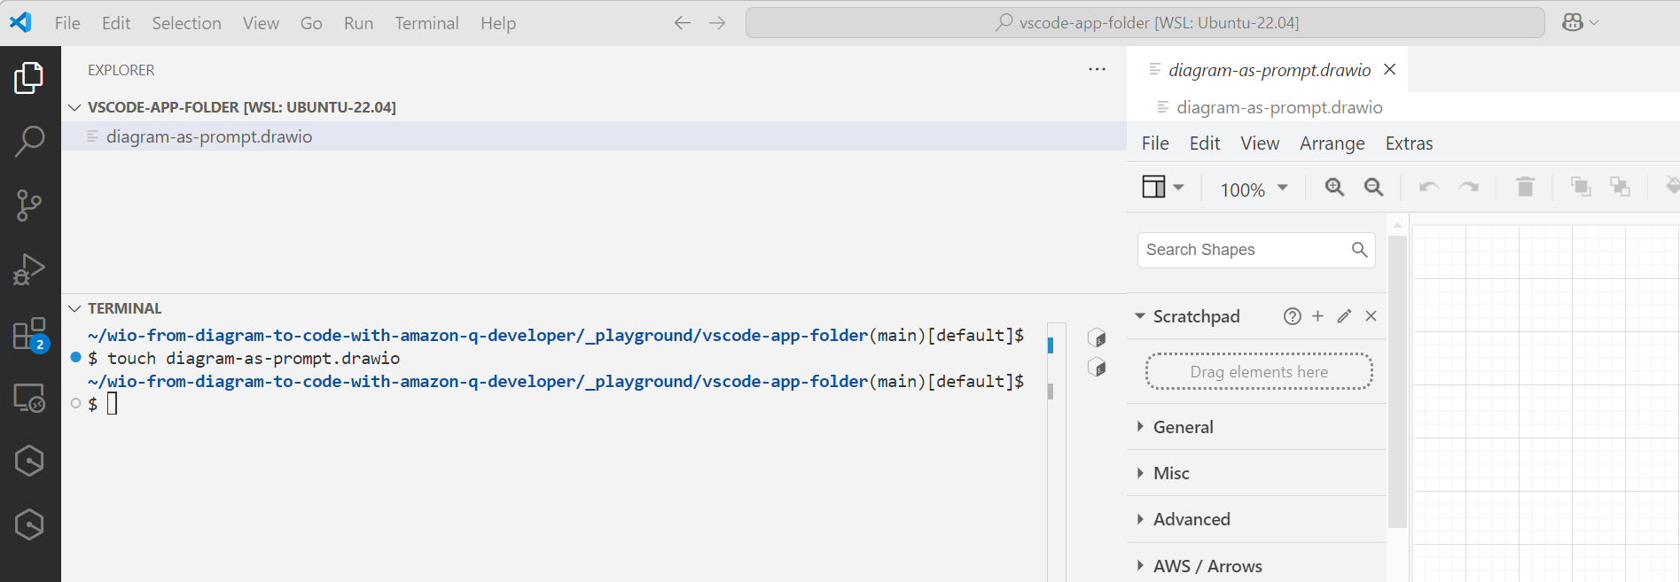Open the Terminal menu
The image size is (1680, 582).
pyautogui.click(x=426, y=23)
